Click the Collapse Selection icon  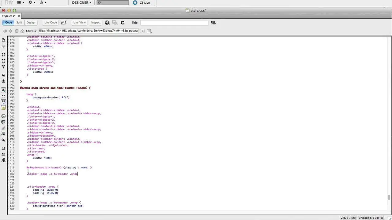tap(4, 61)
